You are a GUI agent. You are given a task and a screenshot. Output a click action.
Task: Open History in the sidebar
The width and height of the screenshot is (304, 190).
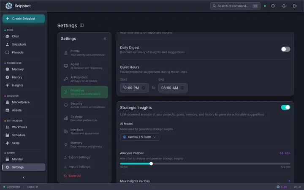pyautogui.click(x=24, y=77)
